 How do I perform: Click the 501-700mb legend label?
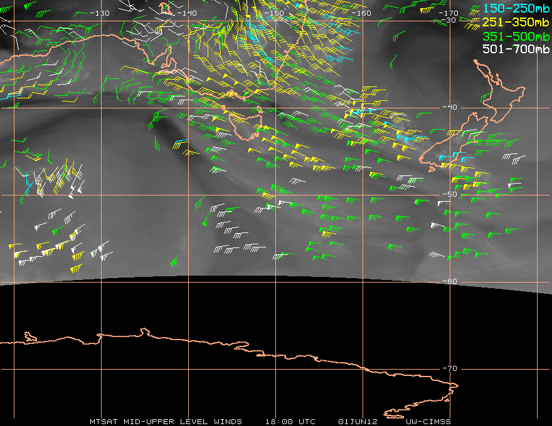click(516, 49)
